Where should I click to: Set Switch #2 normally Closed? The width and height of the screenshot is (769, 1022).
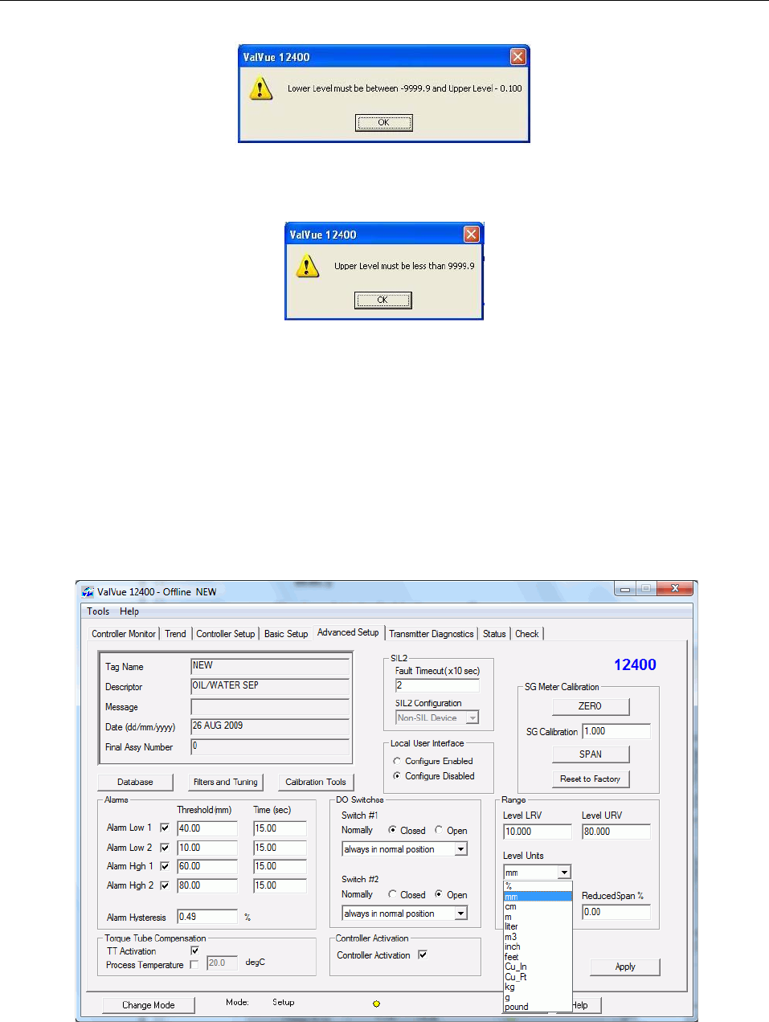tap(392, 894)
